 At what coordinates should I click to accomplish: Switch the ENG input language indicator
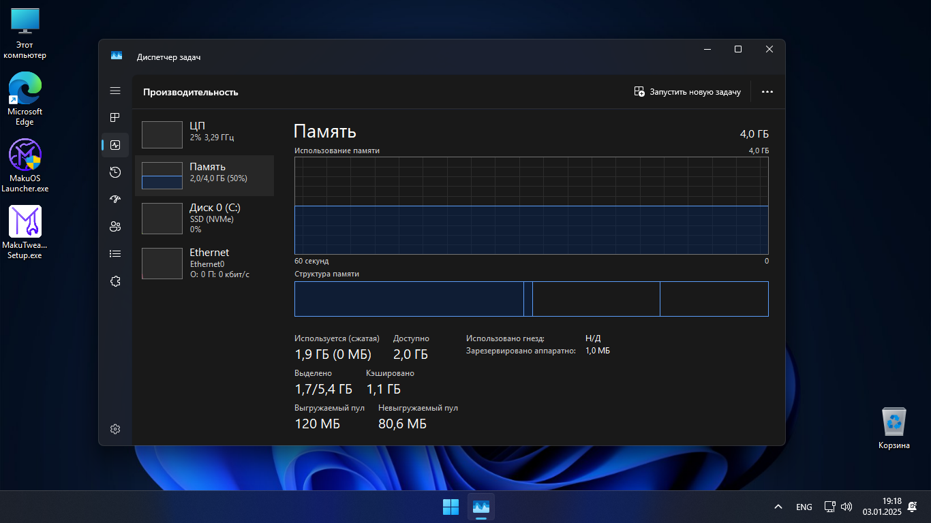pos(804,507)
